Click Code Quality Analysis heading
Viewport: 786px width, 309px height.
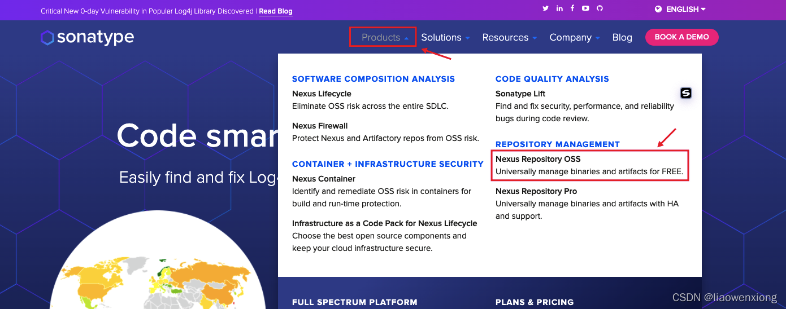click(x=552, y=79)
